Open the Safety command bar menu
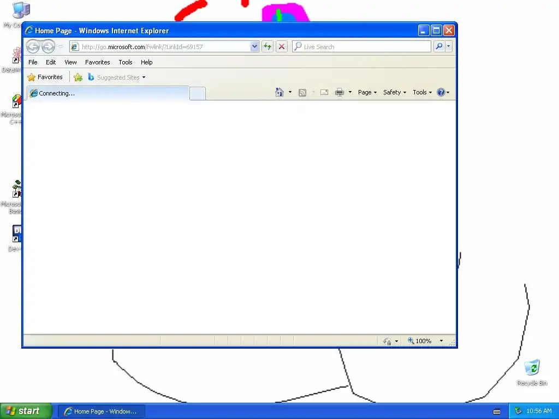Image resolution: width=559 pixels, height=419 pixels. pyautogui.click(x=394, y=92)
